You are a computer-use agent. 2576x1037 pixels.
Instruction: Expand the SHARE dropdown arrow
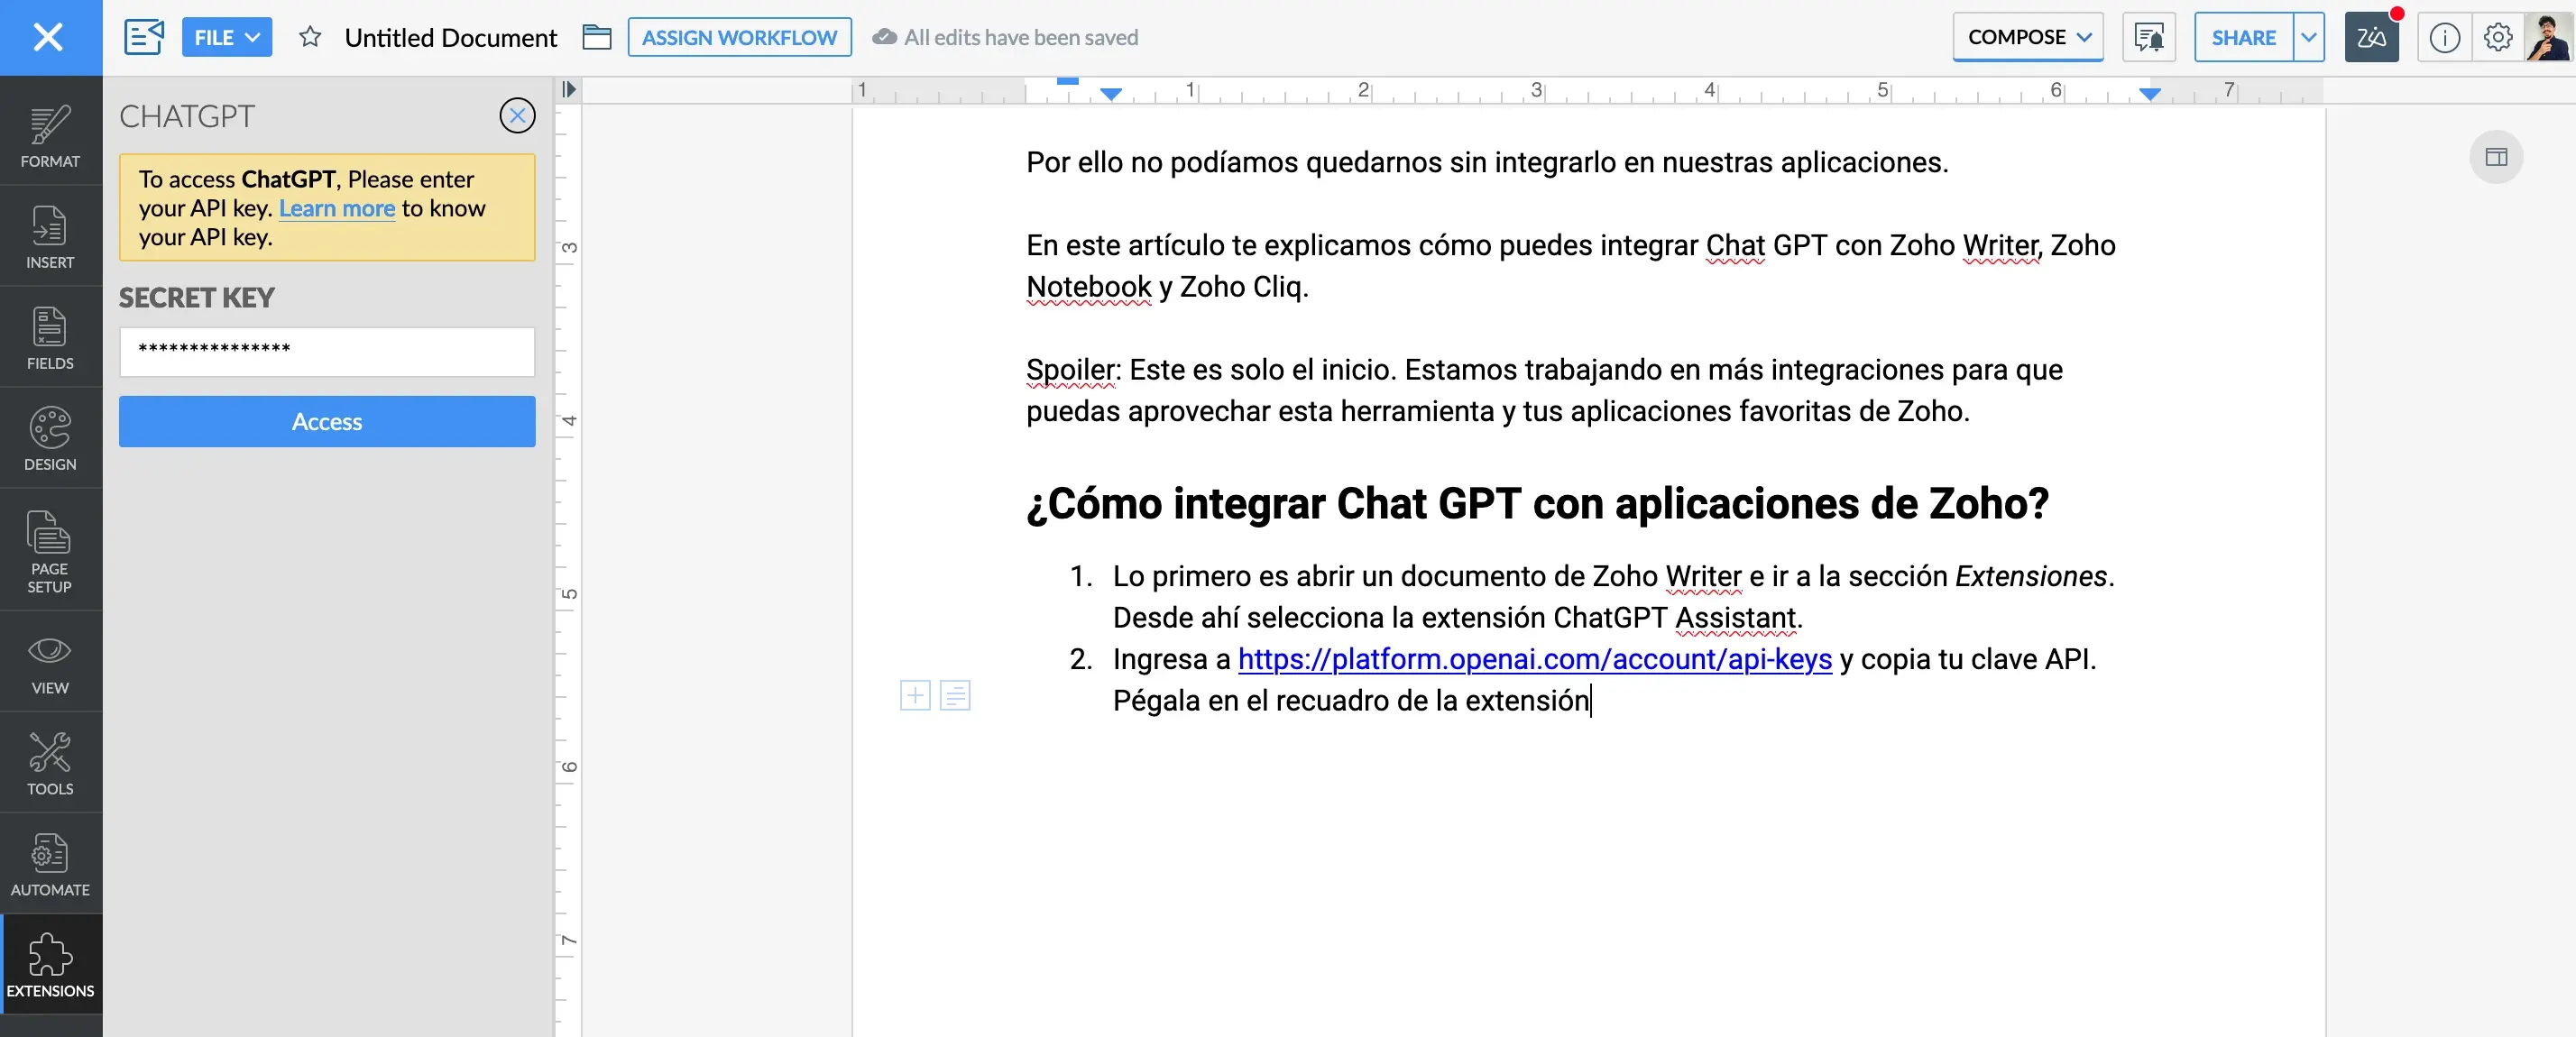tap(2310, 36)
